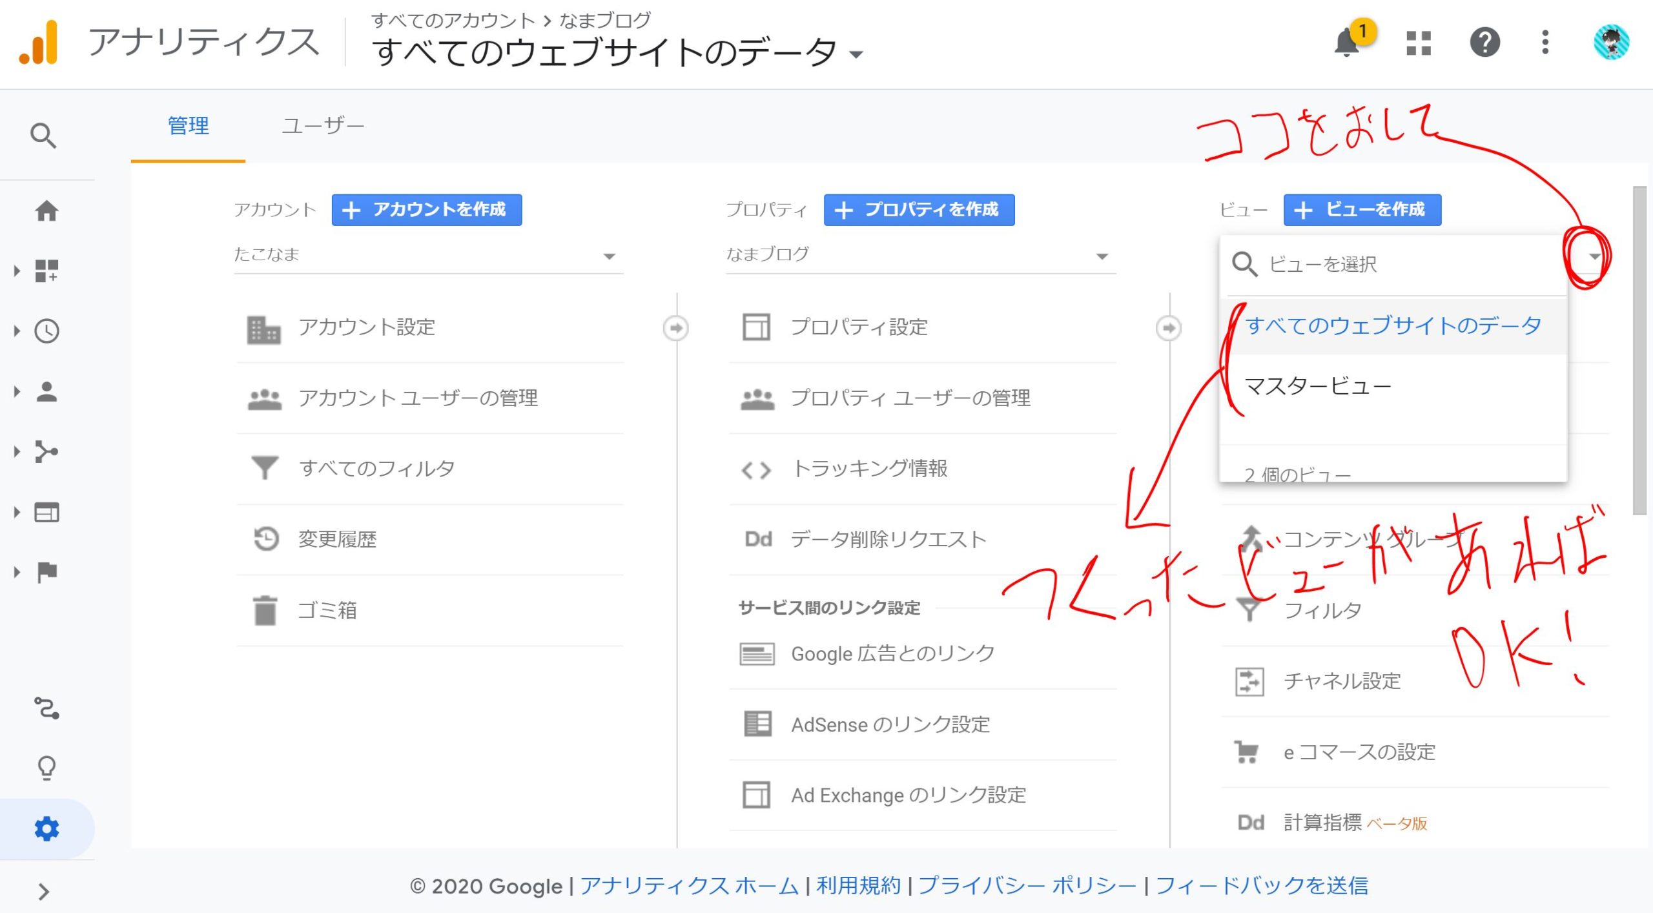The height and width of the screenshot is (913, 1653).
Task: Click the ビューを作成 button
Action: tap(1362, 210)
